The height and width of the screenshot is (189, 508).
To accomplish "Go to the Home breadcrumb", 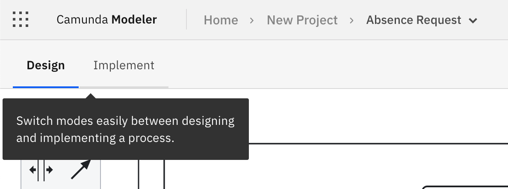I will 221,20.
